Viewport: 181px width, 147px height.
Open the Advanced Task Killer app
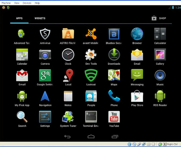click(x=22, y=36)
